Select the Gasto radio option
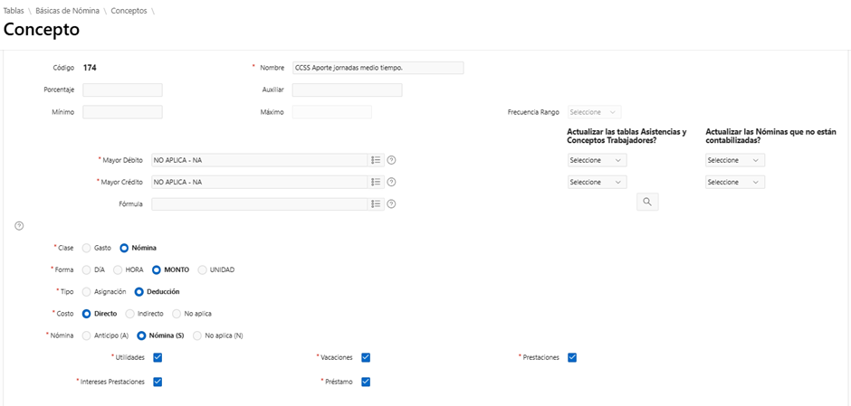This screenshot has height=406, width=851. click(x=87, y=248)
